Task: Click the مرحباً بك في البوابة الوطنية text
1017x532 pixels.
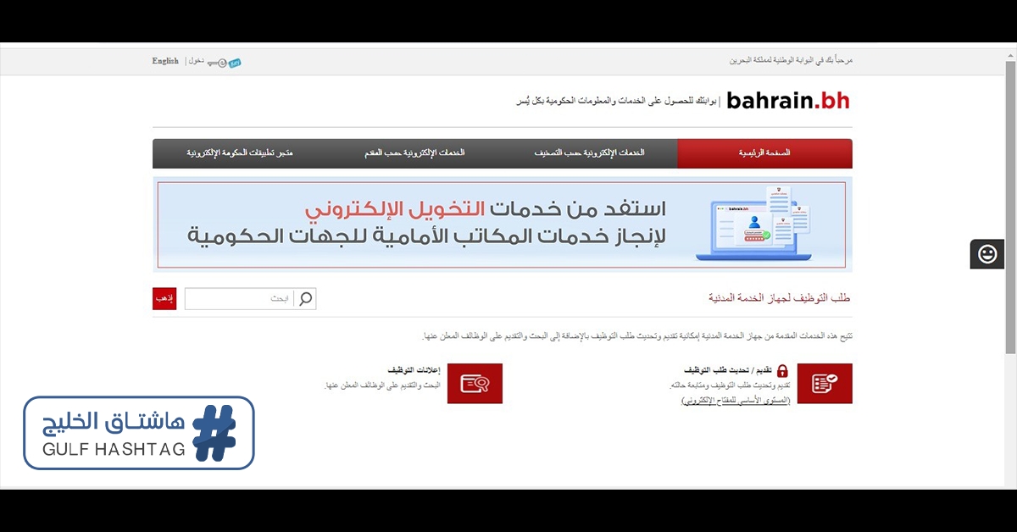Action: point(791,61)
